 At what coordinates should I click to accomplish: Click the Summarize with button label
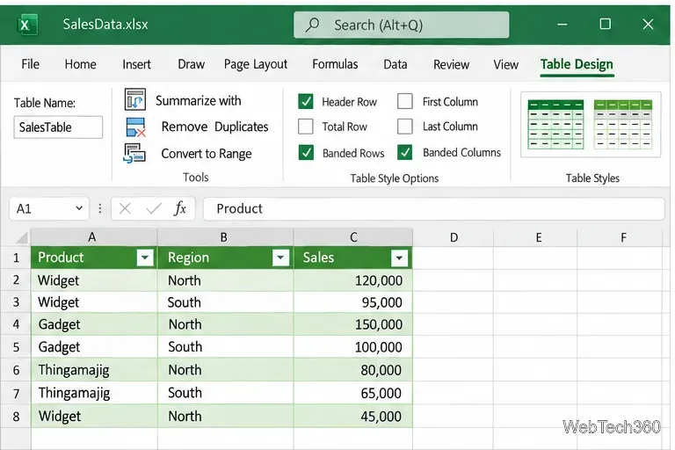click(198, 101)
